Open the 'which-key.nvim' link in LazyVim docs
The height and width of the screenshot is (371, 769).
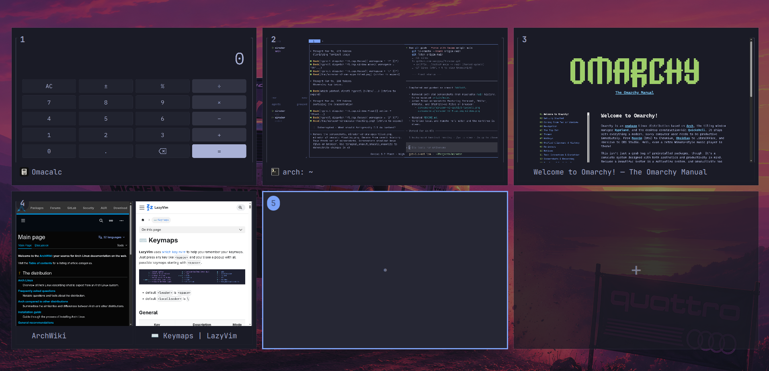[x=174, y=252]
